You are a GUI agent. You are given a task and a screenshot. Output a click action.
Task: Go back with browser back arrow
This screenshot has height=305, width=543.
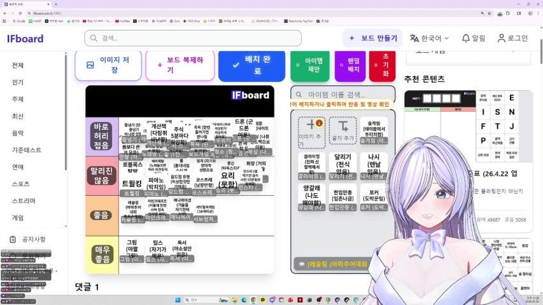tap(5, 13)
